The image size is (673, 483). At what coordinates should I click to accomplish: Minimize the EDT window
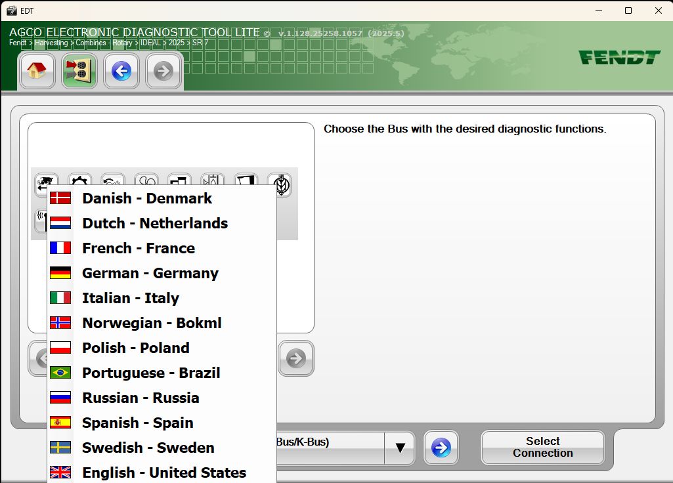tap(599, 10)
